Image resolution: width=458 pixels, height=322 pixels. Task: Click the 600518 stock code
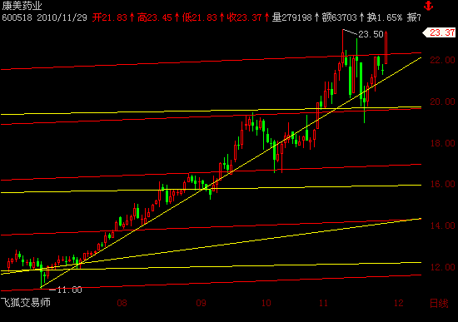pyautogui.click(x=17, y=17)
